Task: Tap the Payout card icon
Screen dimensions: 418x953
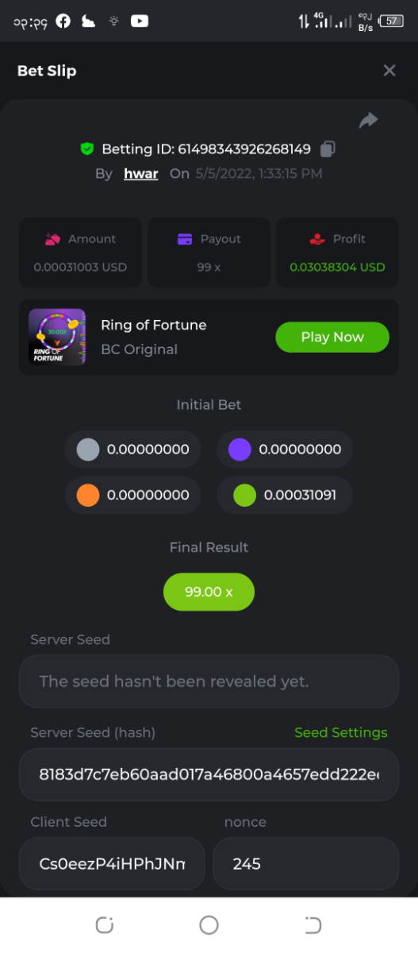Action: point(185,239)
